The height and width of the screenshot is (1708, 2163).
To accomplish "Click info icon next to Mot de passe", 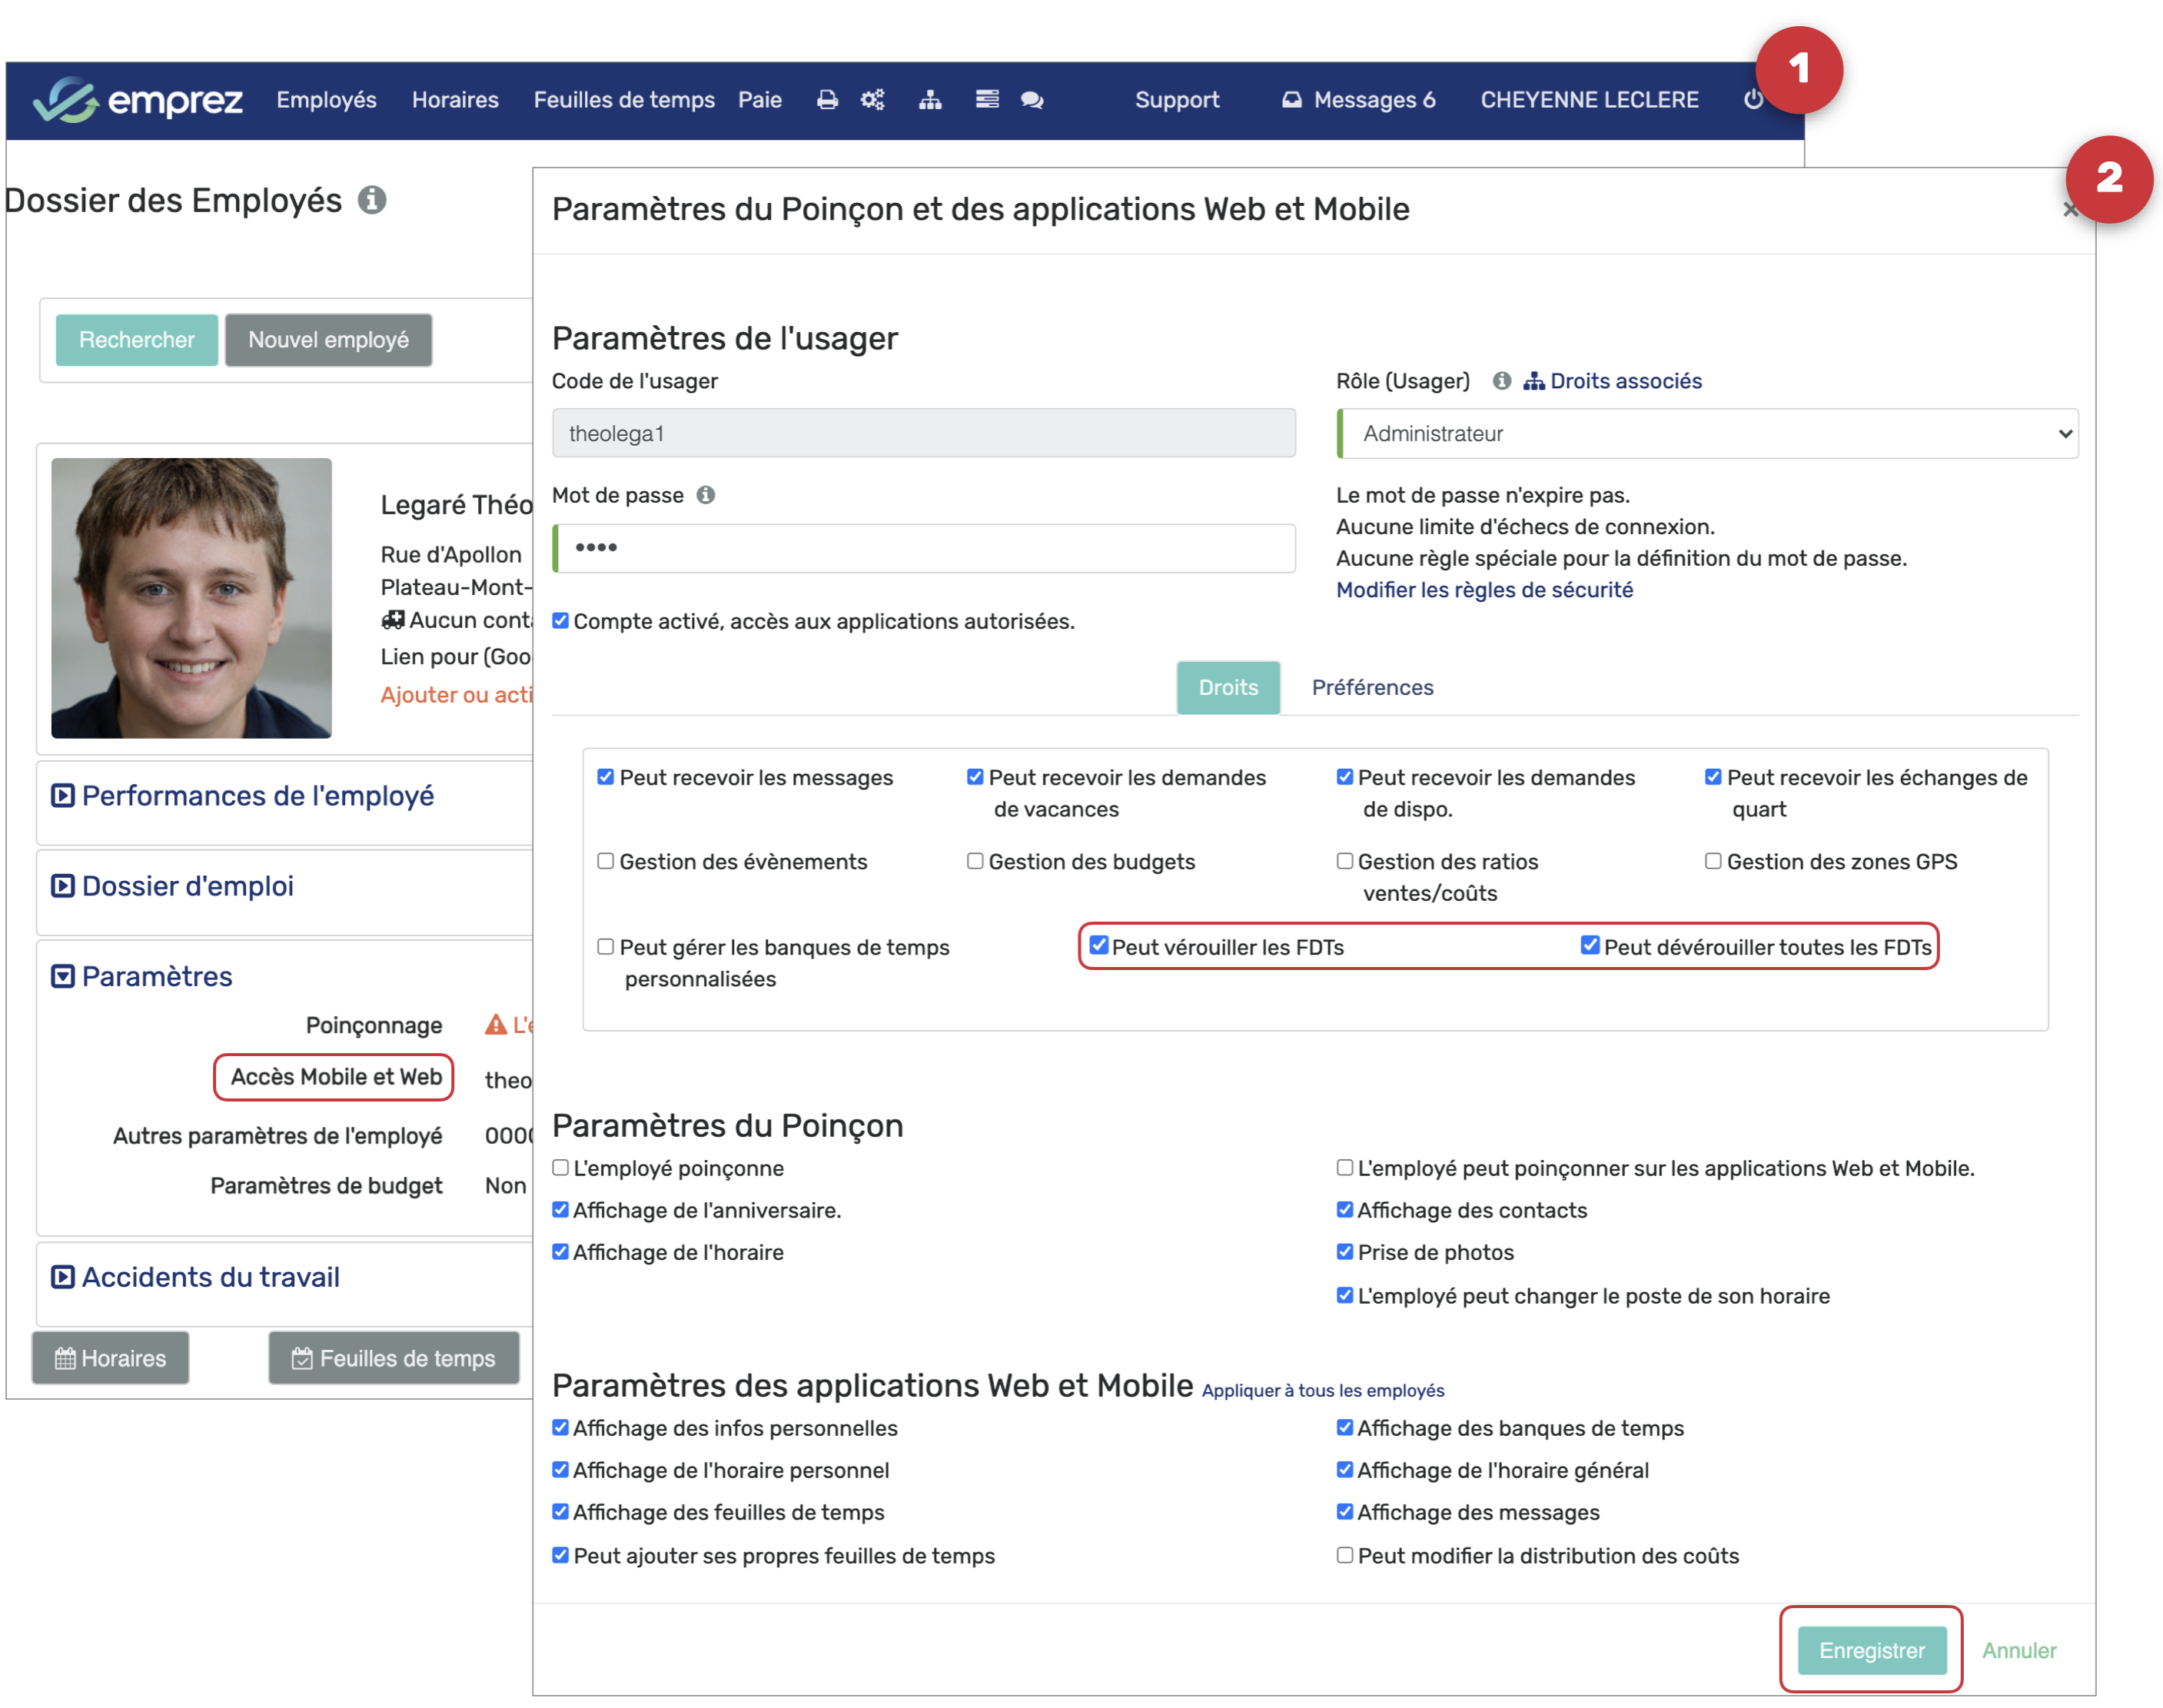I will pyautogui.click(x=706, y=495).
